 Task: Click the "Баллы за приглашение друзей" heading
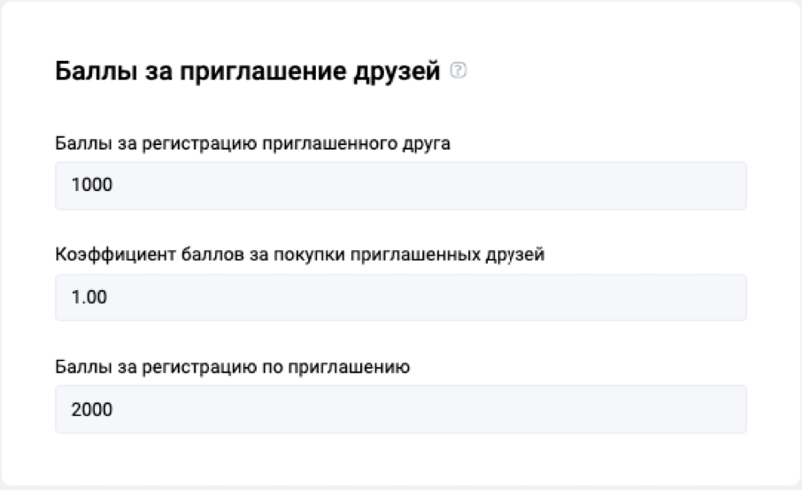(248, 72)
